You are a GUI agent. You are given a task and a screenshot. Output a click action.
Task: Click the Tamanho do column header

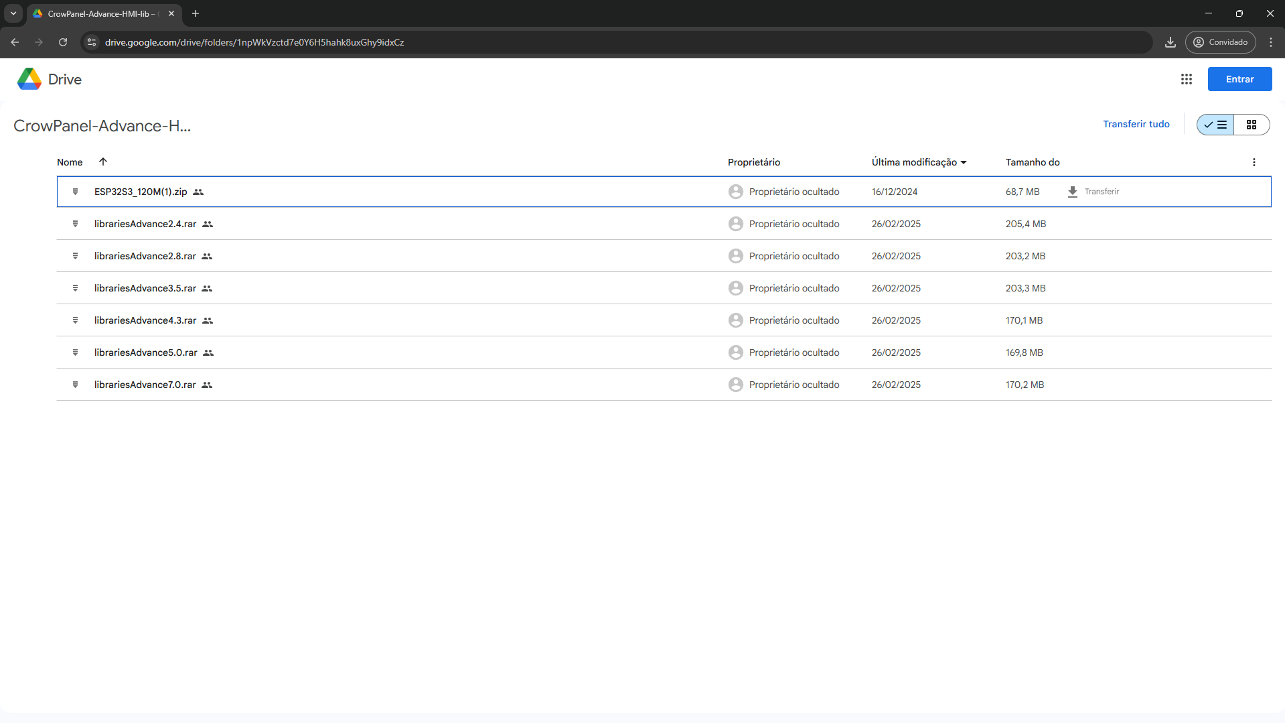tap(1032, 162)
